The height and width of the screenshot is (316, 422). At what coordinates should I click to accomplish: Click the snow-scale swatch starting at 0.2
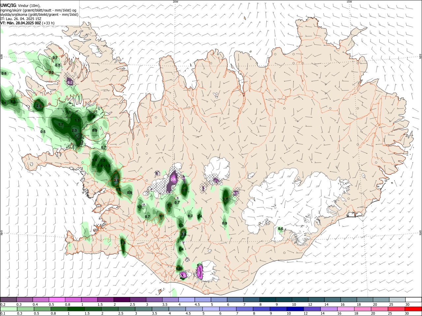[x=8, y=300]
